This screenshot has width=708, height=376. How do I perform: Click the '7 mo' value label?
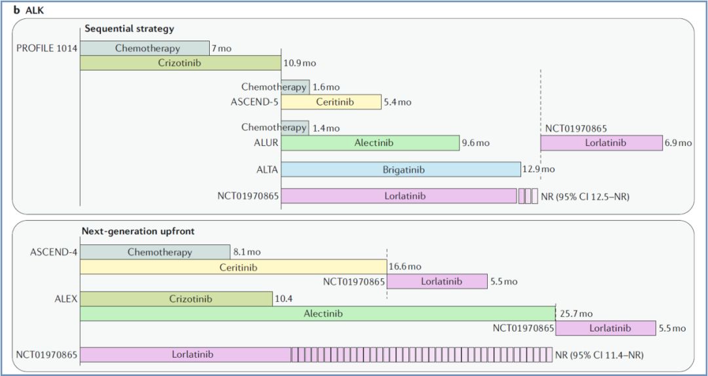click(x=222, y=48)
